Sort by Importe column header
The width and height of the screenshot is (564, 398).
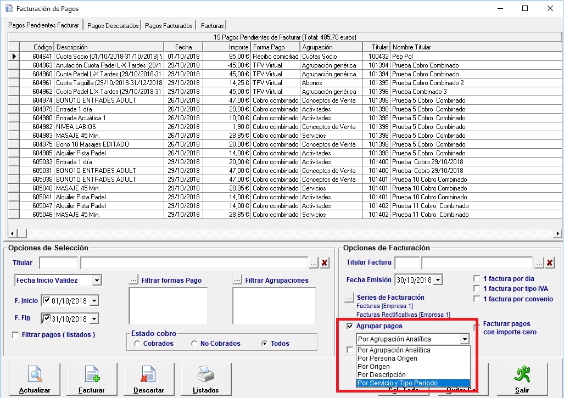click(x=227, y=47)
